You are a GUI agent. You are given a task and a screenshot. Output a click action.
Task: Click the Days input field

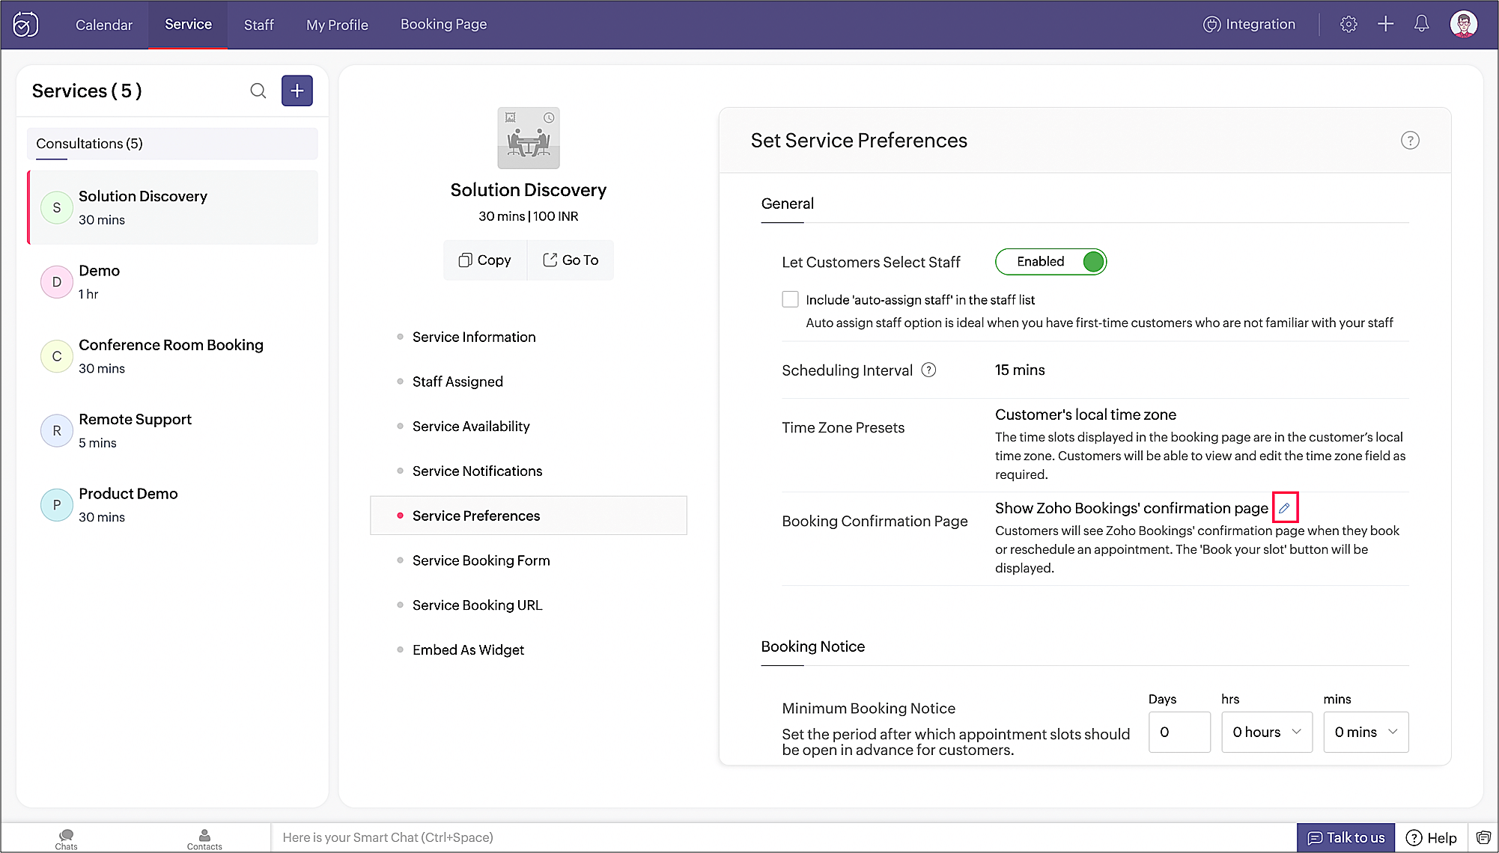point(1179,732)
